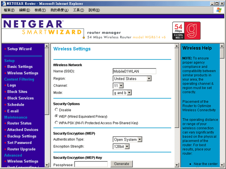Open the Authentication Type dropdown
This screenshot has width=226, height=169.
(127, 139)
